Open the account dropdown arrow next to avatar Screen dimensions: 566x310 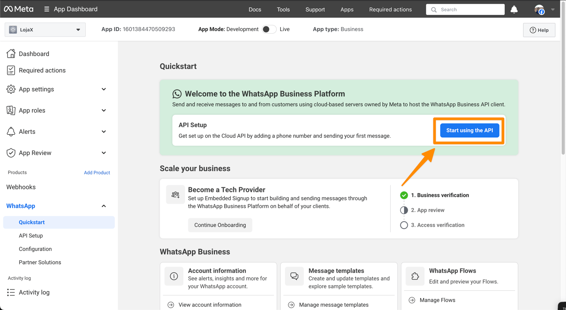[553, 10]
